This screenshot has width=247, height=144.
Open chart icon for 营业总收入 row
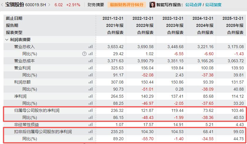point(91,47)
